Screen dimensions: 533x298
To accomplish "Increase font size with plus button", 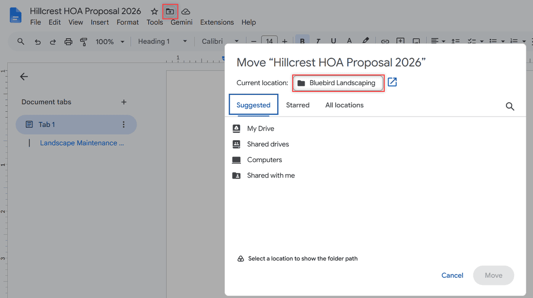I will [284, 42].
